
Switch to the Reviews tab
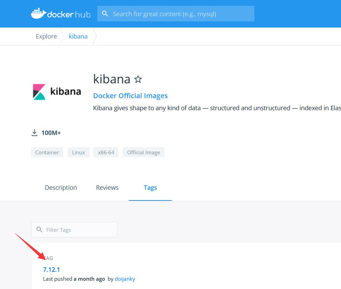pos(107,187)
